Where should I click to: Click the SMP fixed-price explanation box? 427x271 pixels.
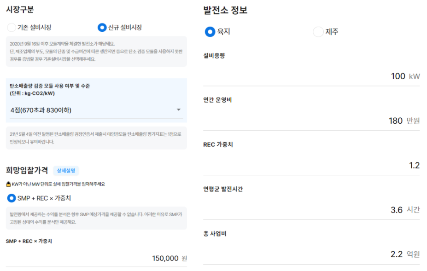point(96,218)
